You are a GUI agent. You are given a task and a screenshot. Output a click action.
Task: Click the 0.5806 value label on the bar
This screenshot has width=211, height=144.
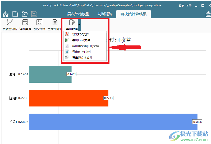pos(198,122)
